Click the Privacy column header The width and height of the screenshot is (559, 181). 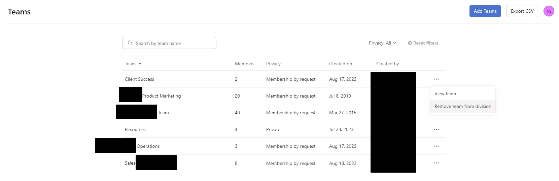[x=273, y=64]
